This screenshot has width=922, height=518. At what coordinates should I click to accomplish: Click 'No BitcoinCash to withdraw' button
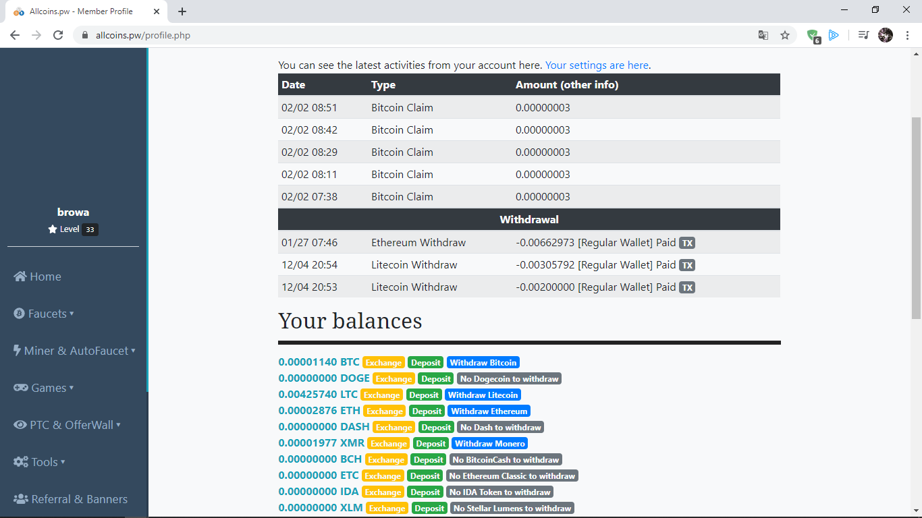506,460
